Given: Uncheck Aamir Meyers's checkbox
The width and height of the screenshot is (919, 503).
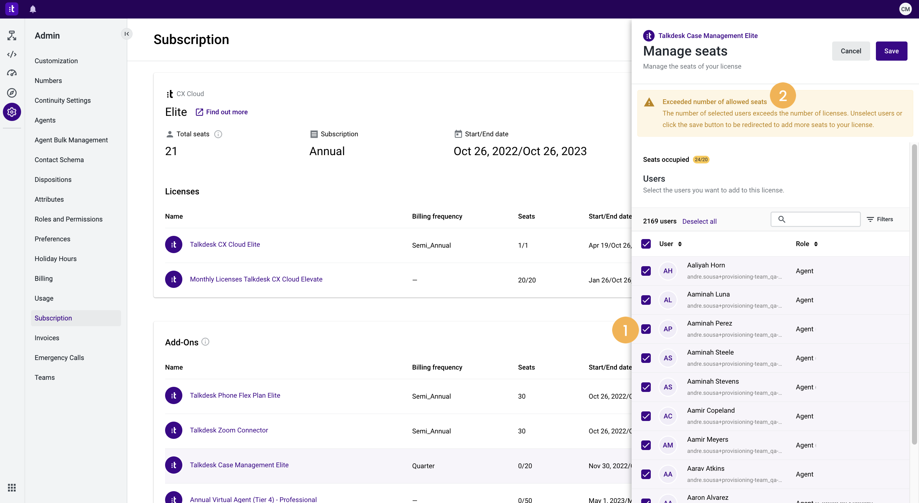Looking at the screenshot, I should pyautogui.click(x=646, y=445).
